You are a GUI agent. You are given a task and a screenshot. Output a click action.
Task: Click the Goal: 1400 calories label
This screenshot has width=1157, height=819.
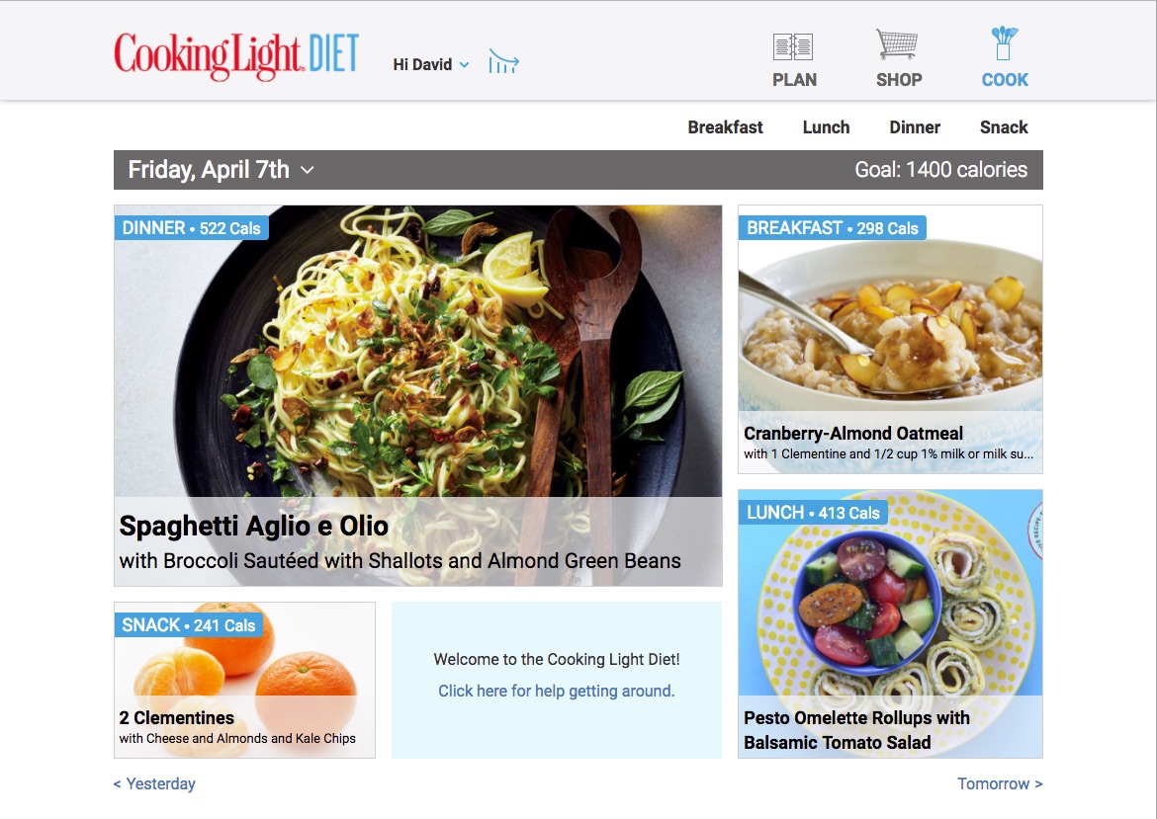(940, 170)
